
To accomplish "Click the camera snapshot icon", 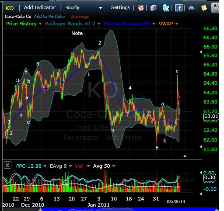I will [x=191, y=8].
